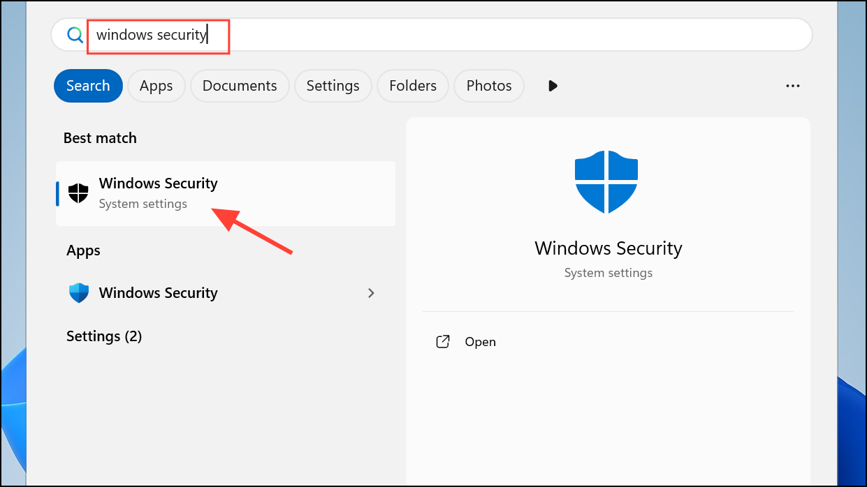
Task: Switch to the Folders filter tab
Action: [x=413, y=86]
